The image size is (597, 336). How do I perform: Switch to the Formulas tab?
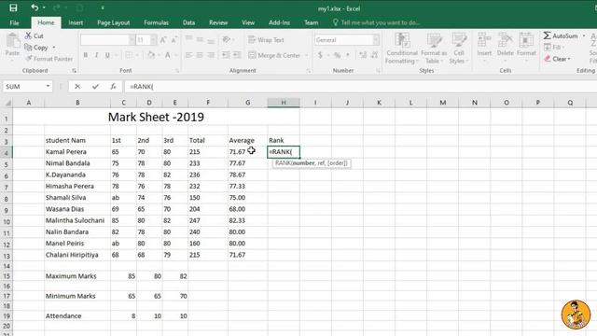point(156,22)
